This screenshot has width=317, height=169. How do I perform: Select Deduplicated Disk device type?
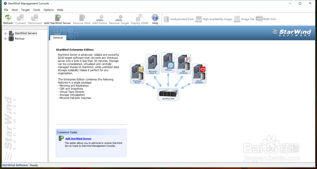179,19
